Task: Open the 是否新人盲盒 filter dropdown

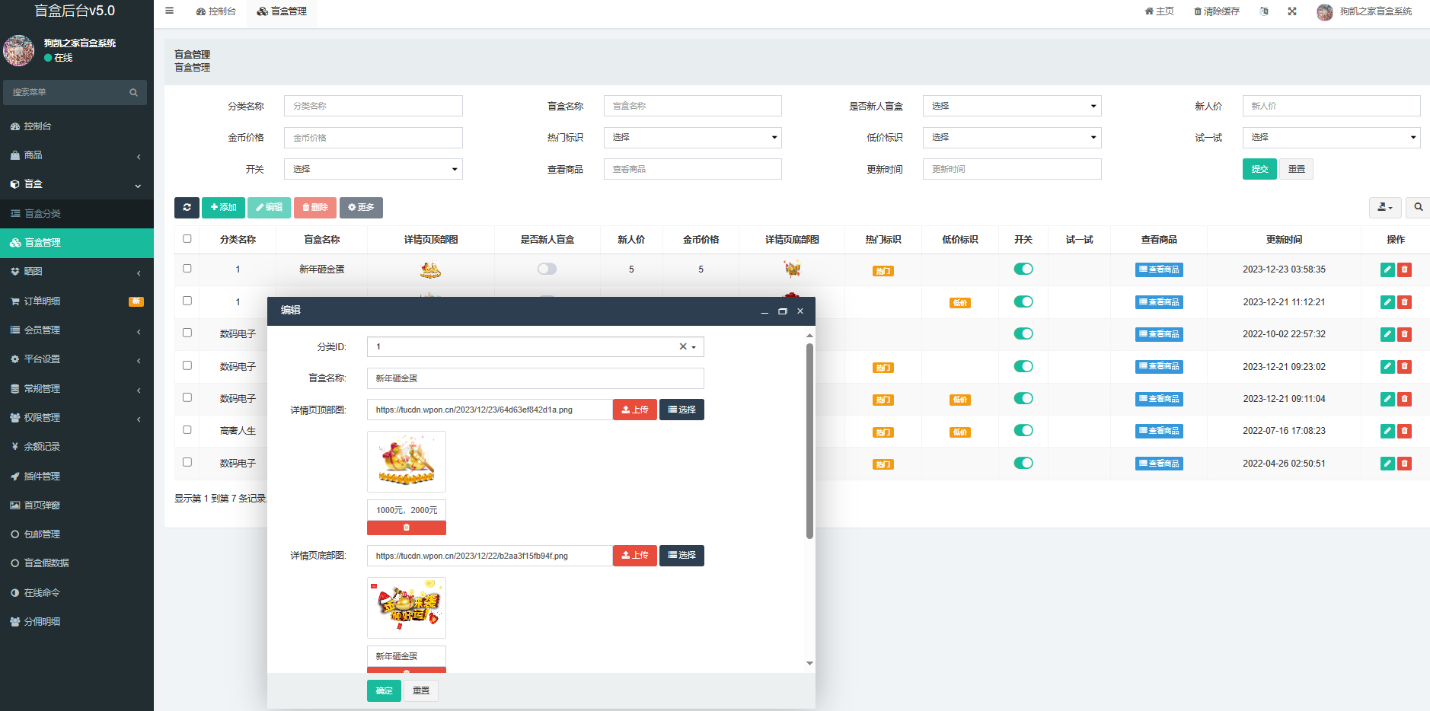Action: tap(1012, 106)
